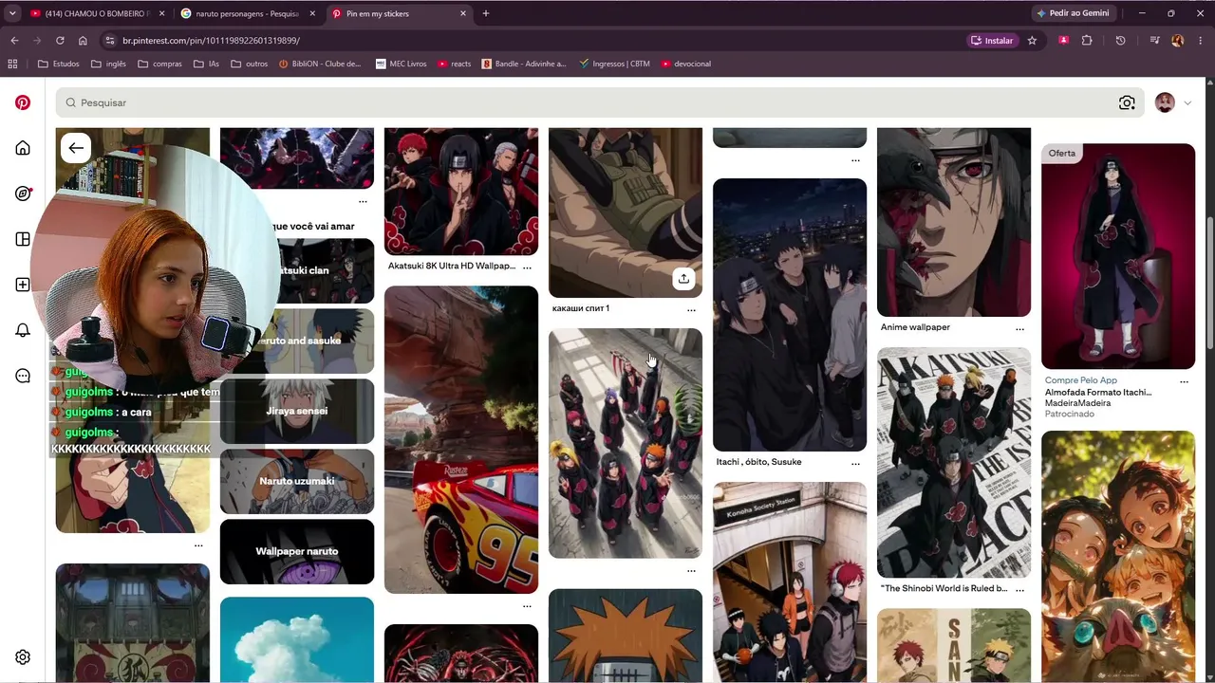Open the Naruto uzumaki category tile
This screenshot has height=683, width=1215.
point(297,481)
